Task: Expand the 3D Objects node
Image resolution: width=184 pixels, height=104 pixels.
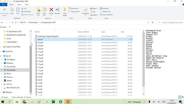Action: point(2,60)
